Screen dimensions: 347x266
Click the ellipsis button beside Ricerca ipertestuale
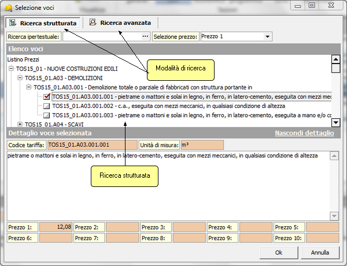pyautogui.click(x=145, y=36)
